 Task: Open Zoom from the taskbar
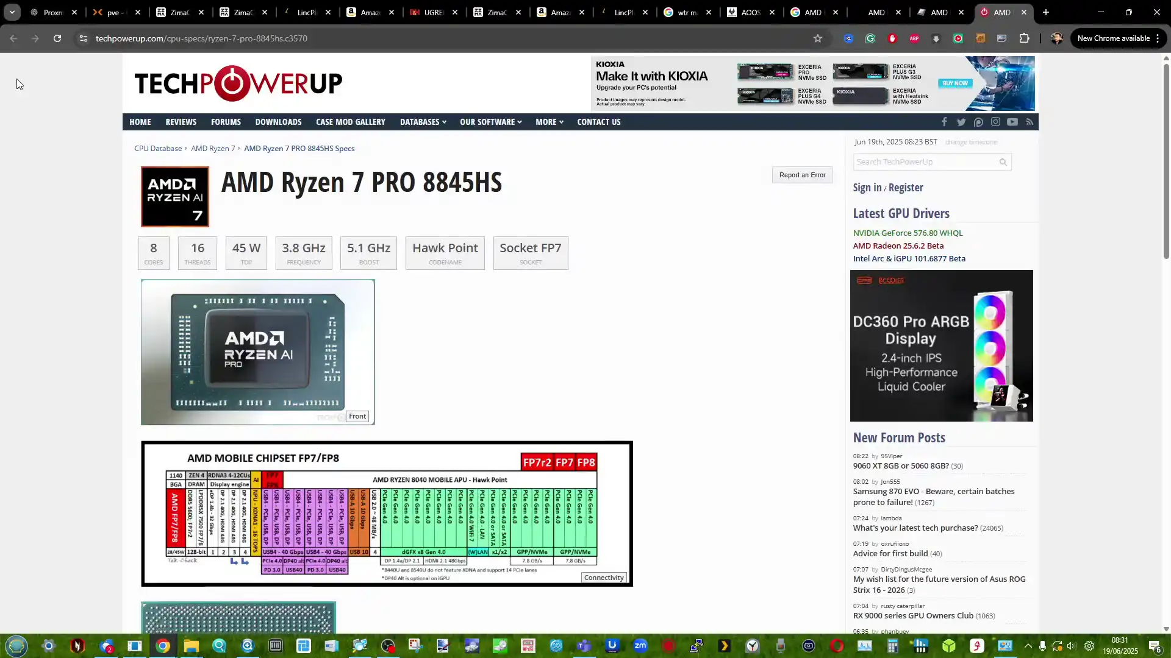(x=640, y=646)
